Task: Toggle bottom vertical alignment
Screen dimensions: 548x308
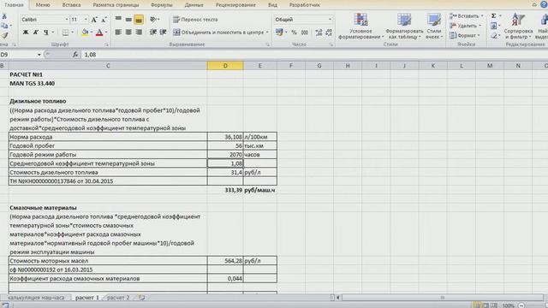Action: [139, 20]
